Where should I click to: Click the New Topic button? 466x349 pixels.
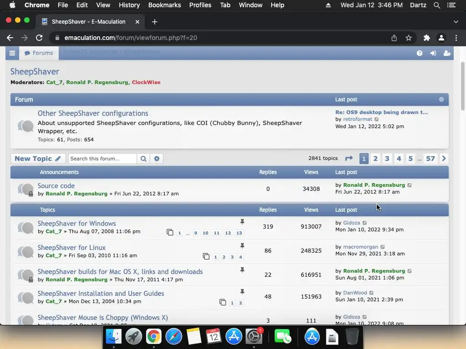click(38, 159)
